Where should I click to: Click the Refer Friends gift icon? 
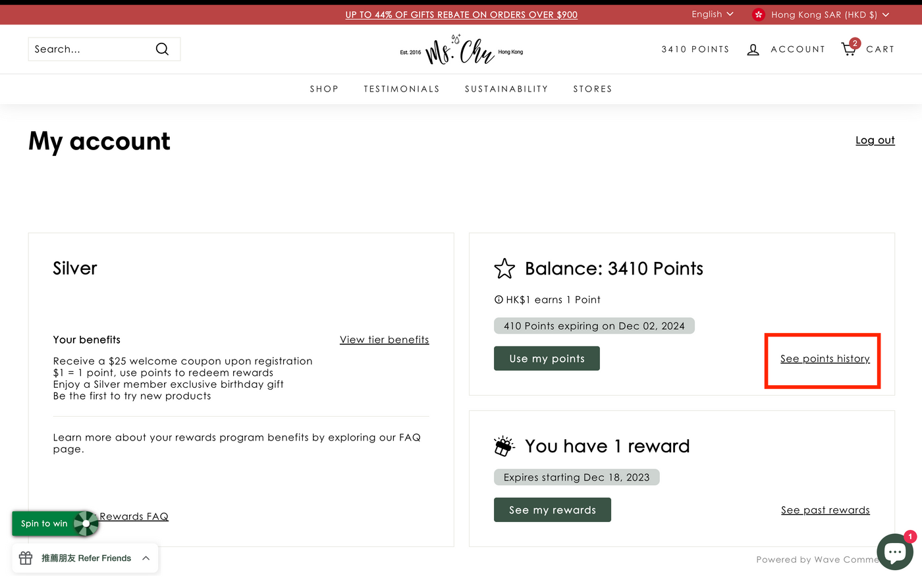26,558
